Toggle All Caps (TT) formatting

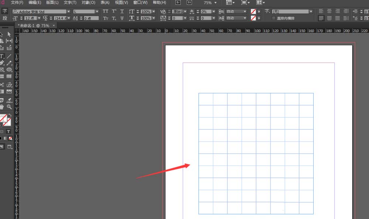106,11
